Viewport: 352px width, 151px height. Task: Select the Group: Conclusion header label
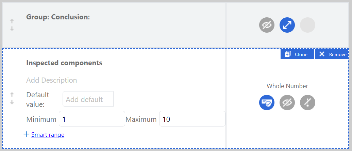pyautogui.click(x=58, y=17)
